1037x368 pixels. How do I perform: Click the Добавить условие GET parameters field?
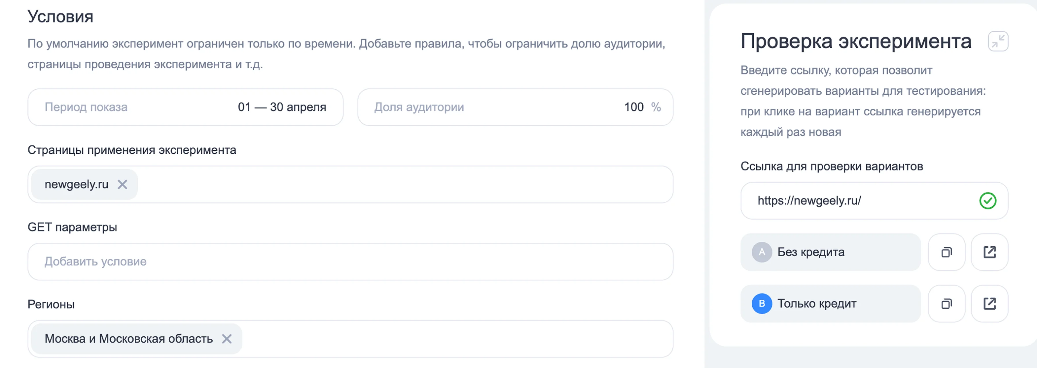[350, 261]
